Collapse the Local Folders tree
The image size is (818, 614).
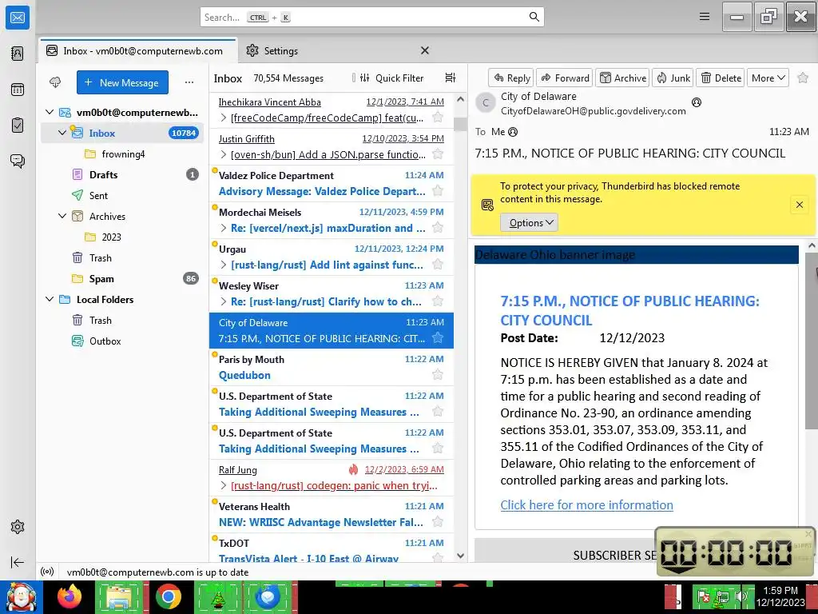50,299
